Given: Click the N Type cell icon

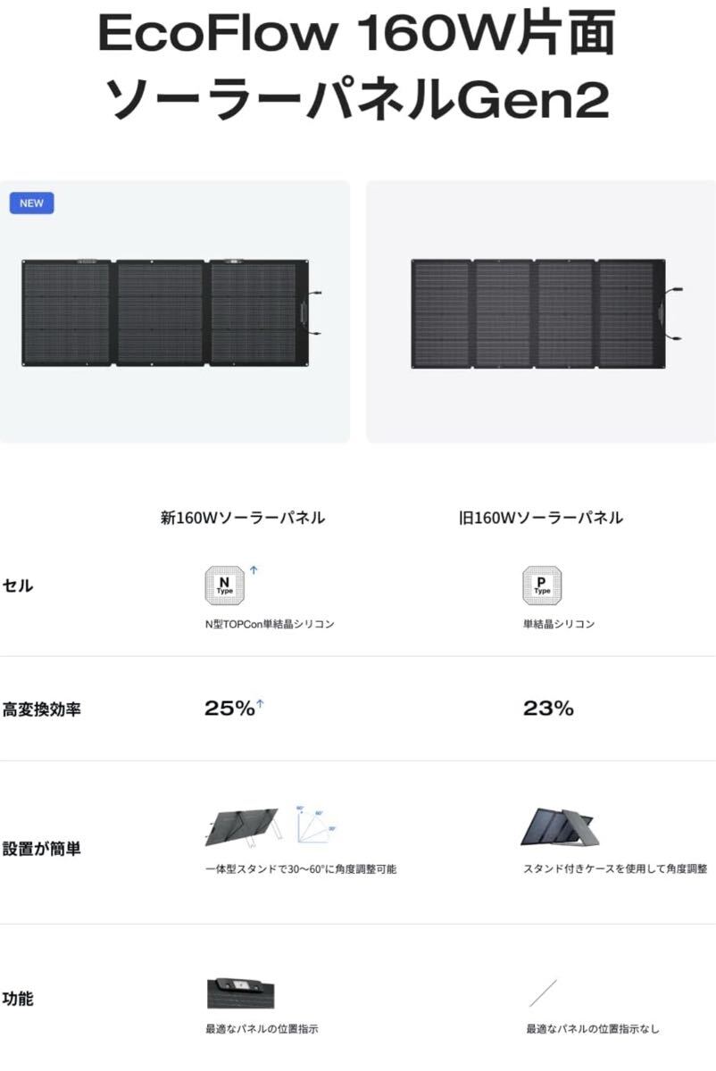Looking at the screenshot, I should 223,585.
